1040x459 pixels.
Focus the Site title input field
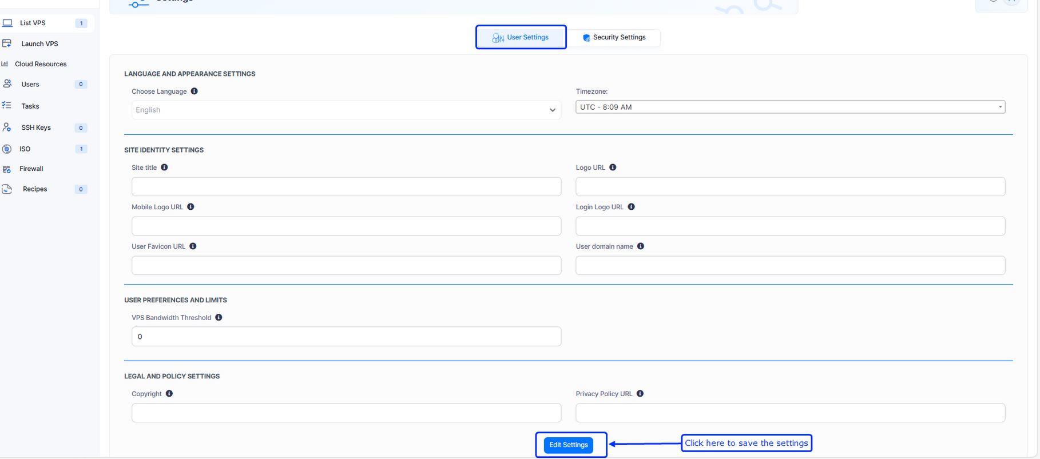coord(346,187)
